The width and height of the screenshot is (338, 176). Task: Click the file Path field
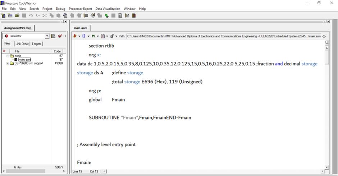point(224,36)
